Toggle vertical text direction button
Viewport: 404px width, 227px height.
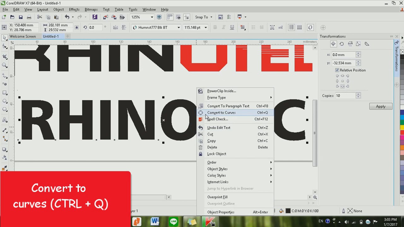click(300, 27)
